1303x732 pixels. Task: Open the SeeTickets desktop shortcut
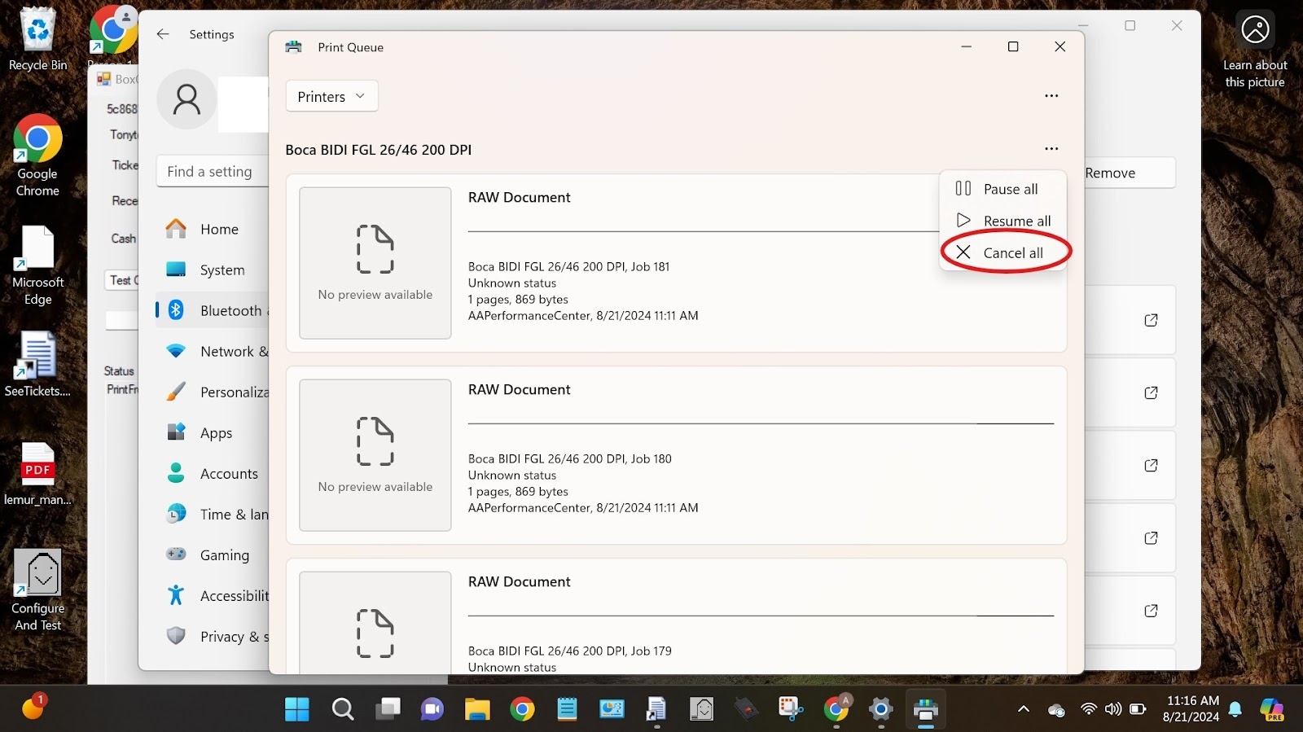coord(37,364)
